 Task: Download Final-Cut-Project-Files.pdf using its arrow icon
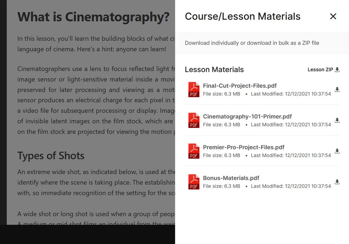337,90
